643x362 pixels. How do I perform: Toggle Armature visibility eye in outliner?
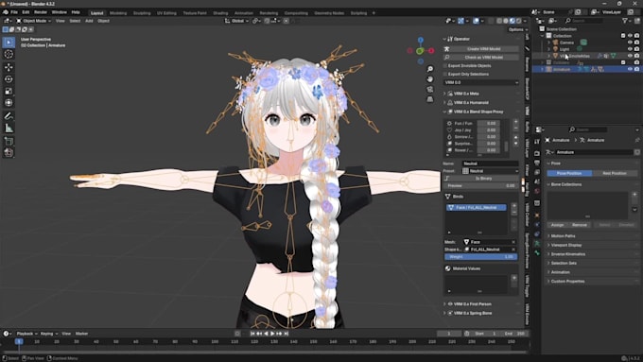pyautogui.click(x=631, y=69)
